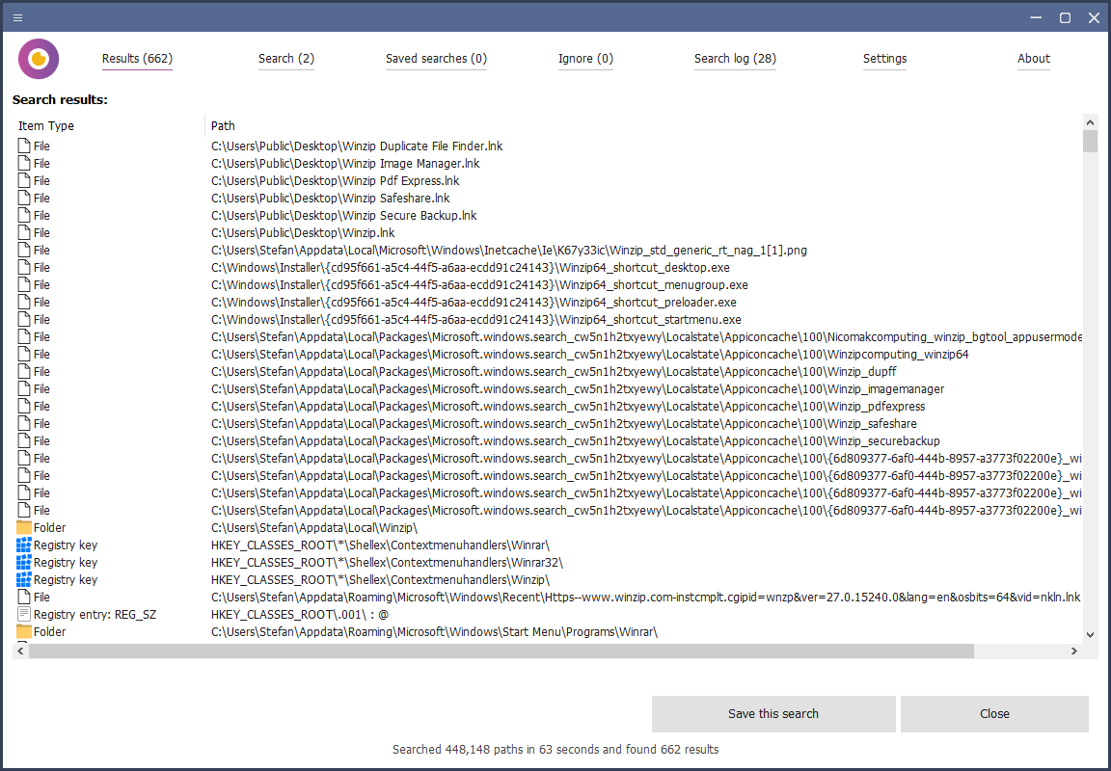
Task: Click file icon for Winzip_safeshare row
Action: click(24, 423)
